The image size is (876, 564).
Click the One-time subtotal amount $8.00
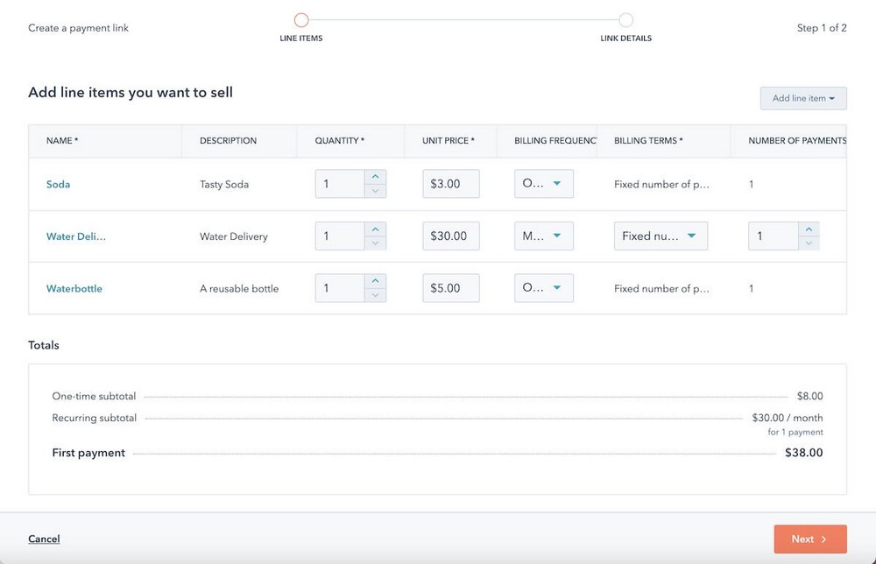pyautogui.click(x=809, y=396)
